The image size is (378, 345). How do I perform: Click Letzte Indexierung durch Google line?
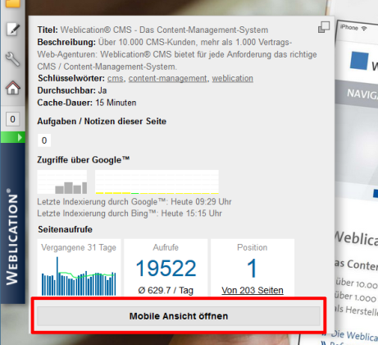click(x=134, y=202)
